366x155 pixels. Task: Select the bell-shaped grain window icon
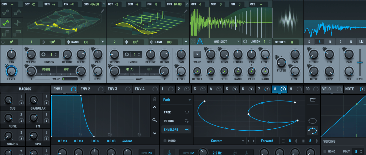pyautogui.click(x=200, y=41)
